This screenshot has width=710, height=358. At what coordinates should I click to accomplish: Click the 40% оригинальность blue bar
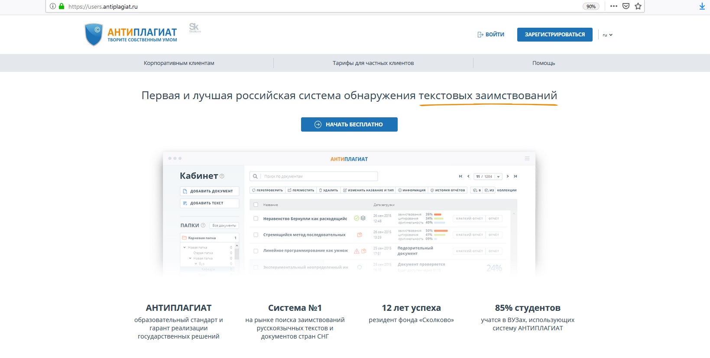tap(440, 223)
